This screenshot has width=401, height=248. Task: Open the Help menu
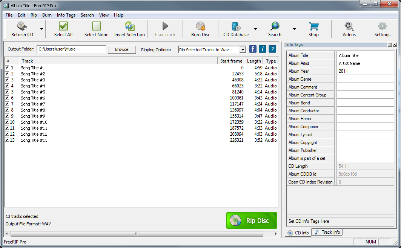[x=118, y=15]
